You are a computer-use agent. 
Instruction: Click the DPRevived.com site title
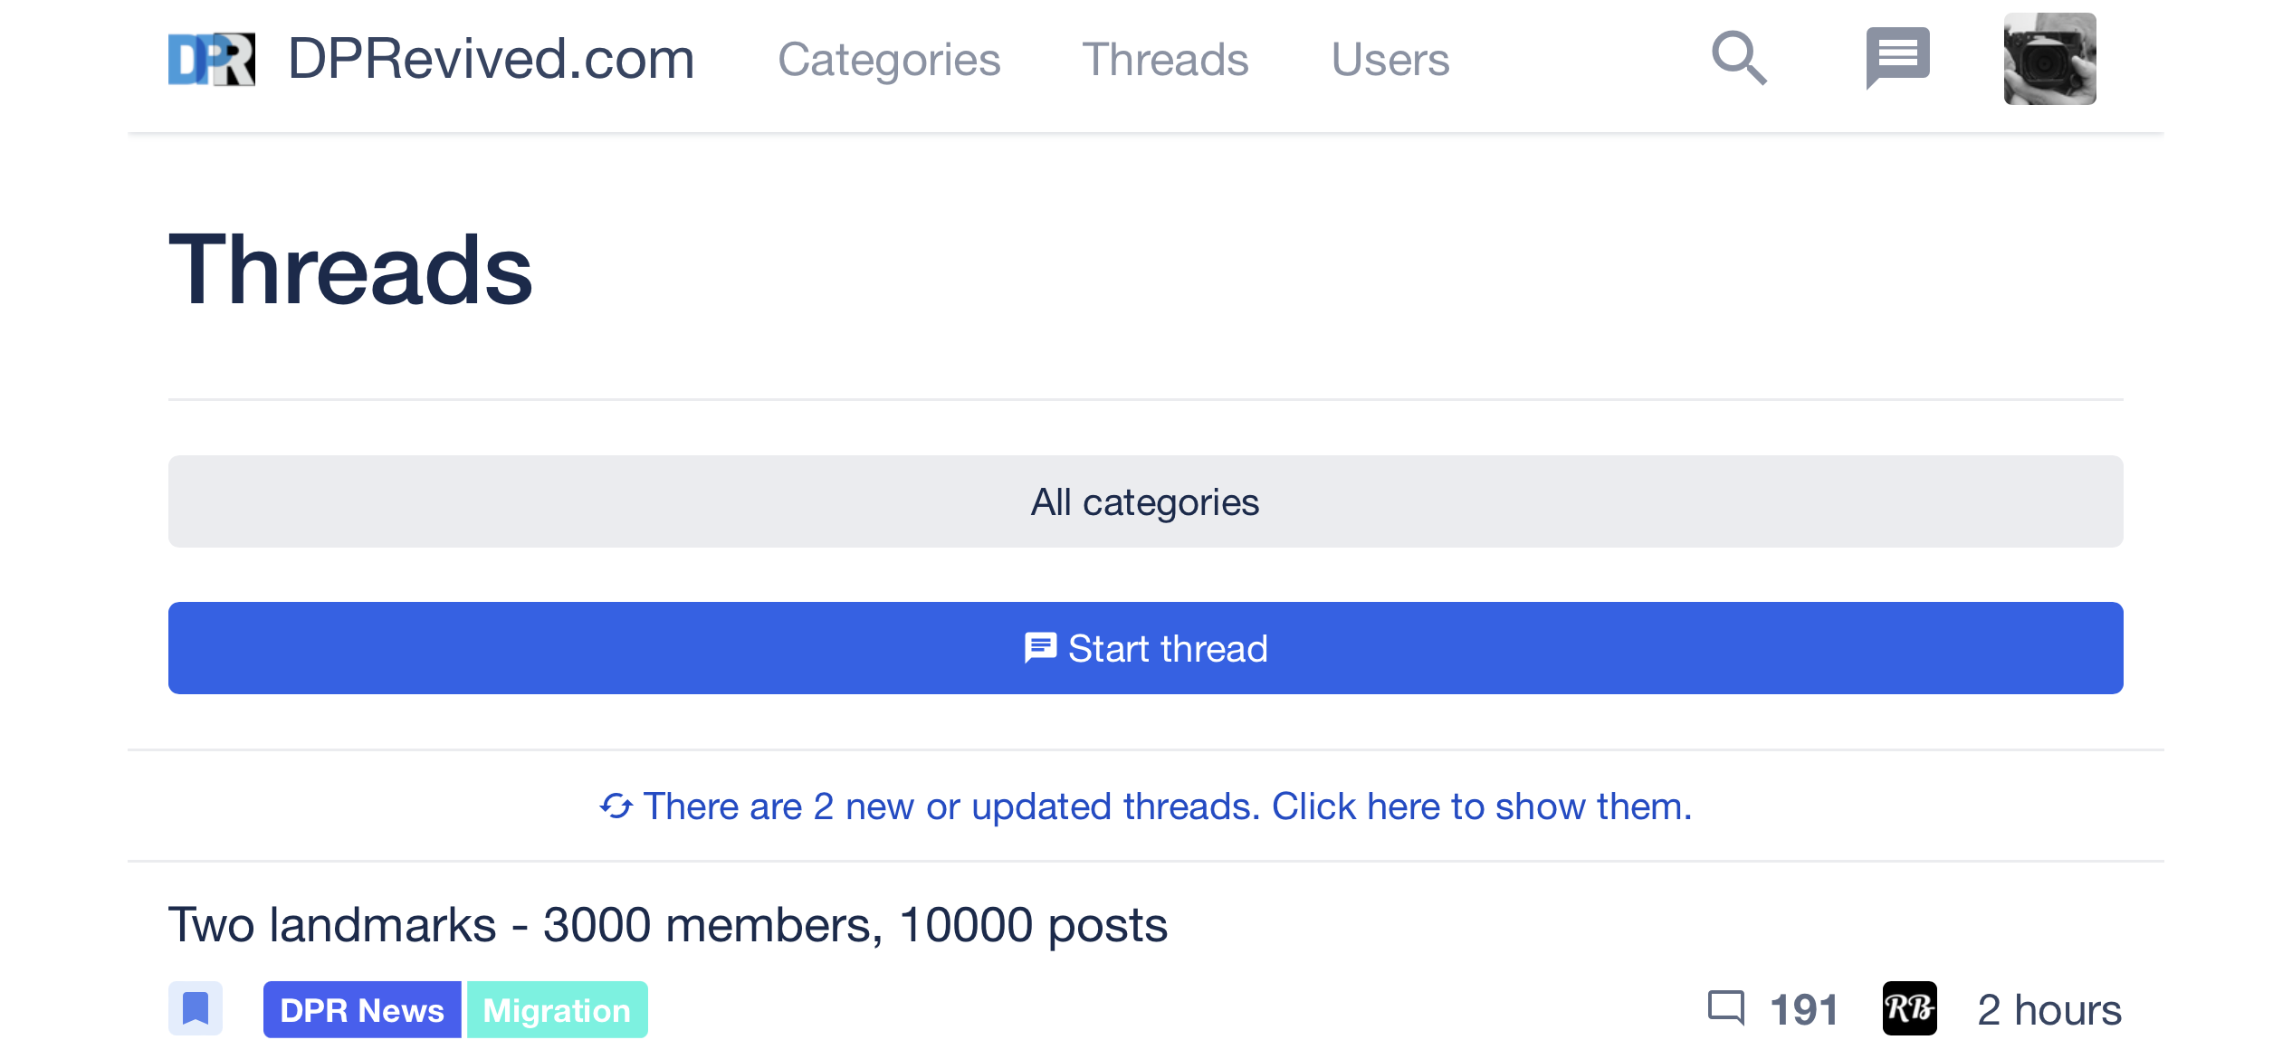pyautogui.click(x=492, y=60)
